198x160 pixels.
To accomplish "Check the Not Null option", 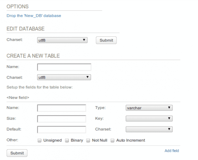I will click(88, 141).
